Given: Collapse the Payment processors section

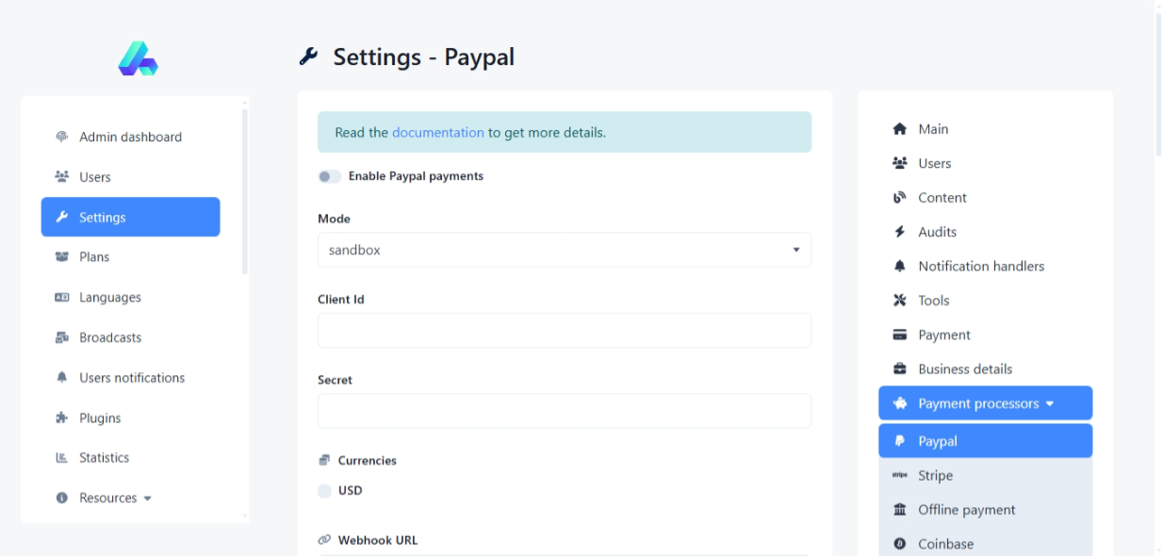Looking at the screenshot, I should 985,403.
